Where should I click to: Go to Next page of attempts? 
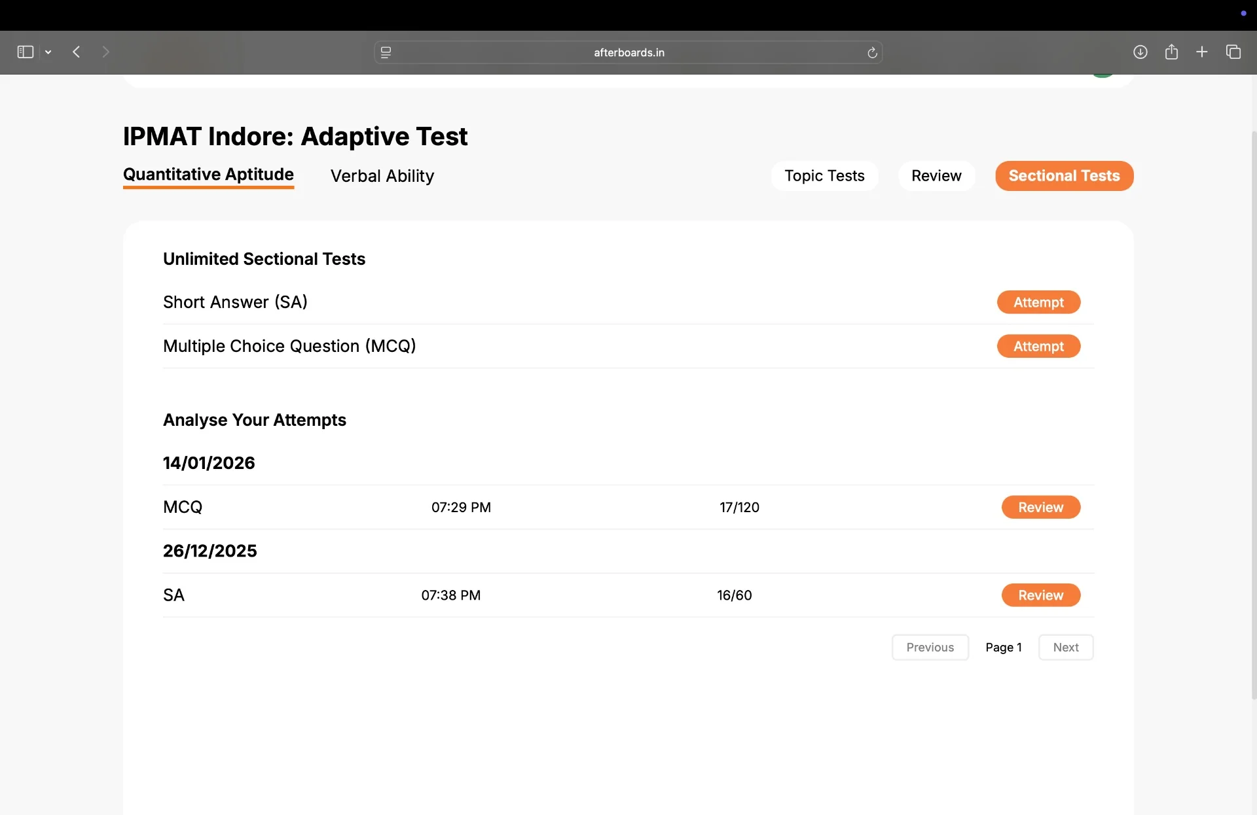click(x=1066, y=648)
